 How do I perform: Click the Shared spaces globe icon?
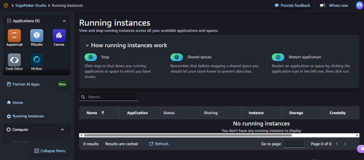click(177, 57)
